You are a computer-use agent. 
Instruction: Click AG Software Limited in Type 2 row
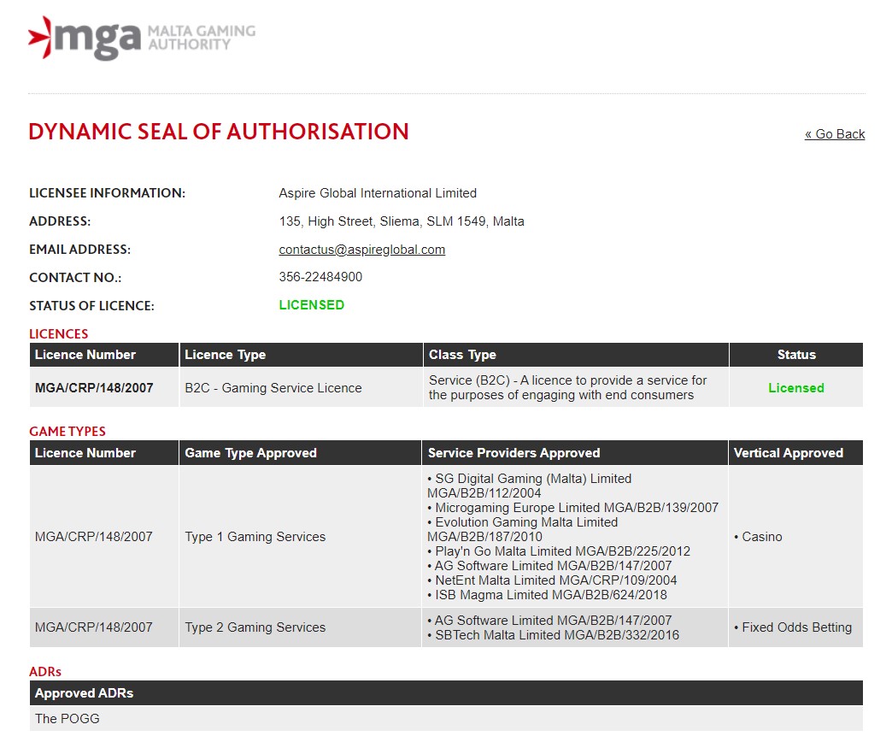(549, 621)
